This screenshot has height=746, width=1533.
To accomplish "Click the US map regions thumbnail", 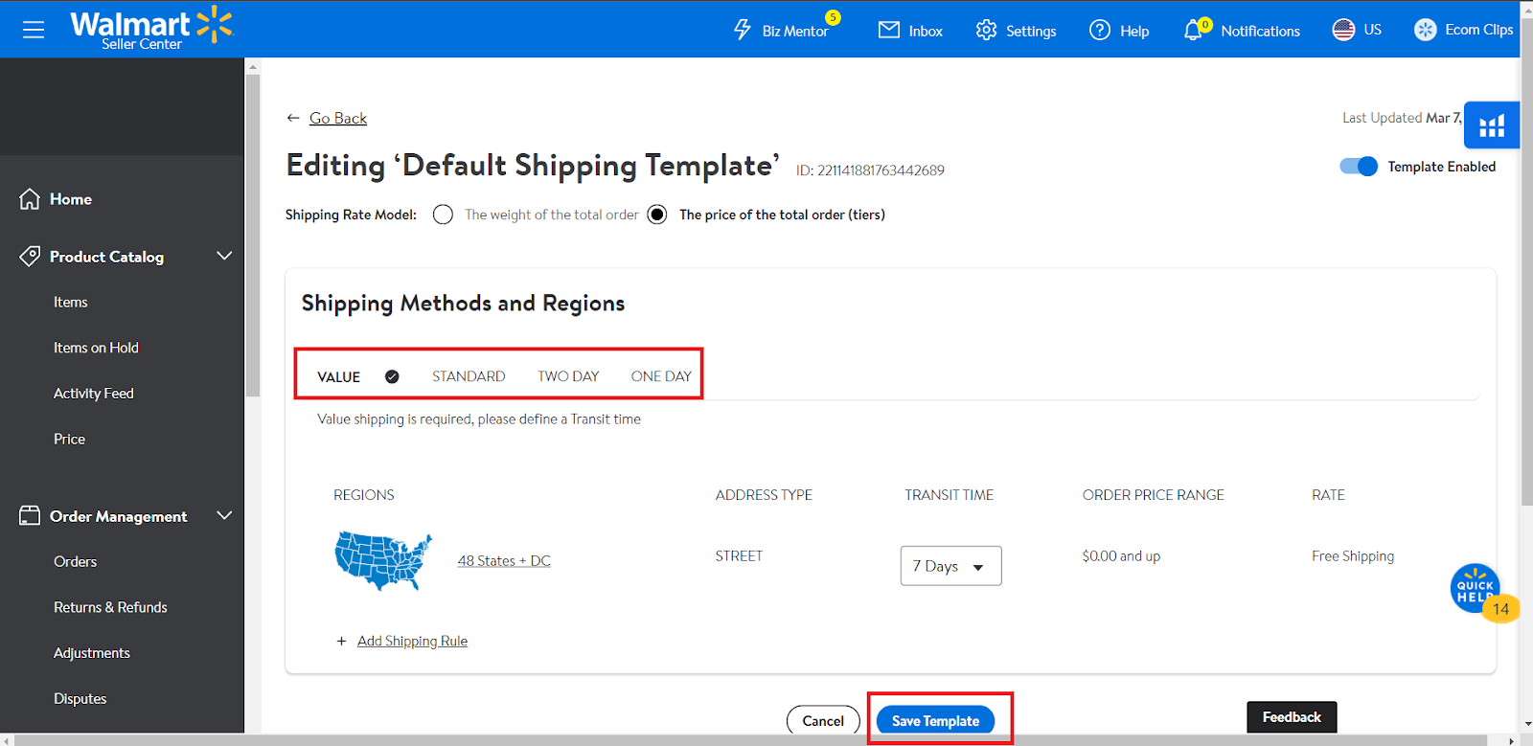I will click(x=383, y=560).
